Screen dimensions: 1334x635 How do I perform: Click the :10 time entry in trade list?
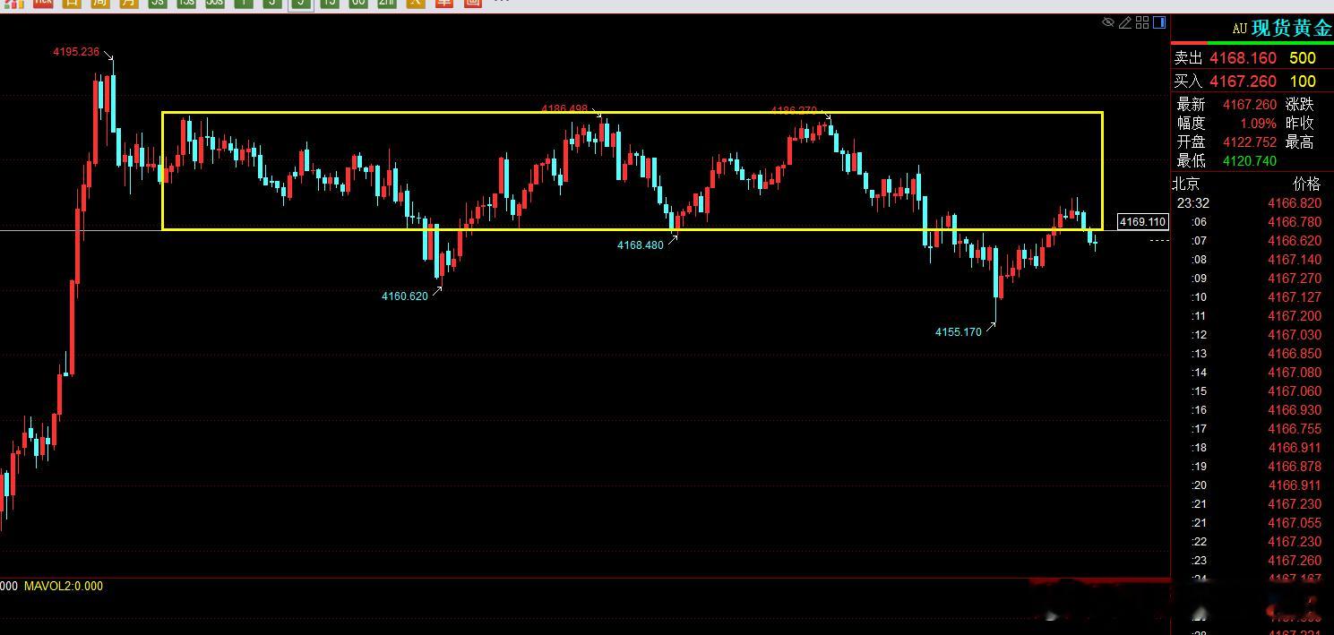coord(1199,297)
